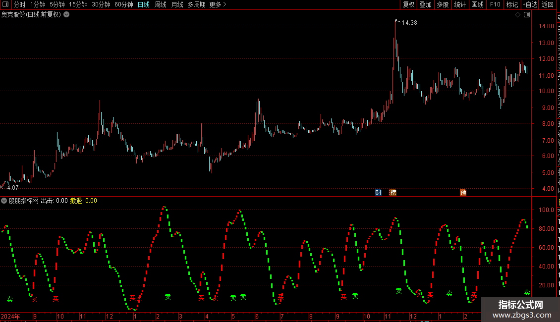Switch to the 周线 period tab
The image size is (560, 322).
click(x=161, y=4)
